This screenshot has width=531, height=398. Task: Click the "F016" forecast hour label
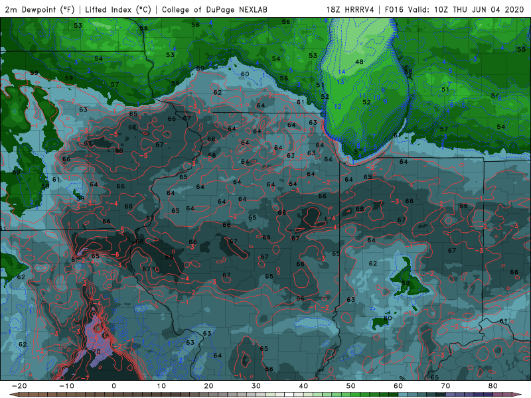tap(394, 9)
